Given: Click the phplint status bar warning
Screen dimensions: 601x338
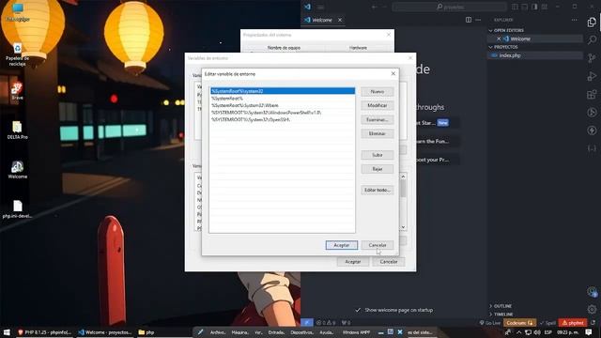Looking at the screenshot, I should point(573,323).
